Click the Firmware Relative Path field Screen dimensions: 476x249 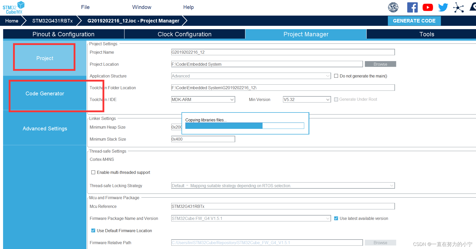(x=267, y=243)
